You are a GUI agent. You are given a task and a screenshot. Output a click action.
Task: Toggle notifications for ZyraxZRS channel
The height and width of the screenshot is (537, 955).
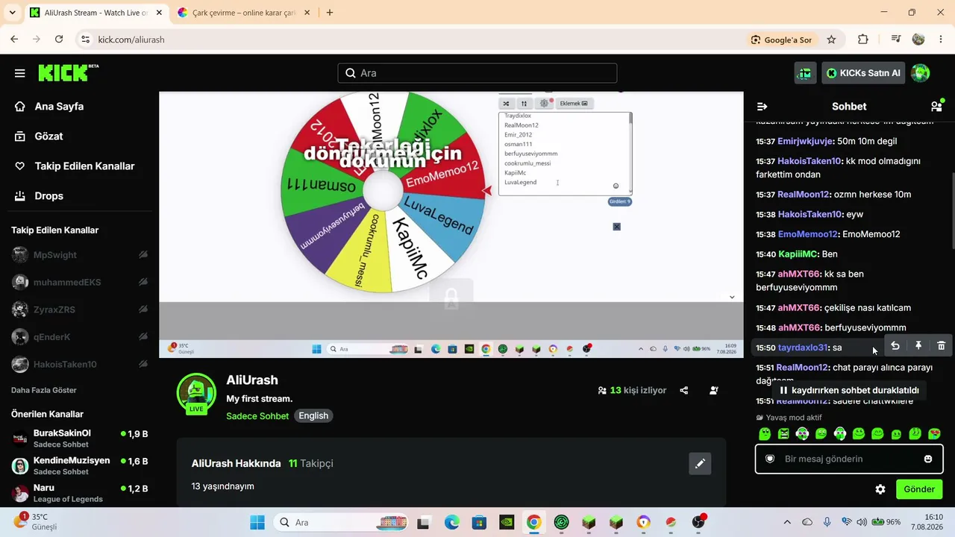tap(143, 310)
